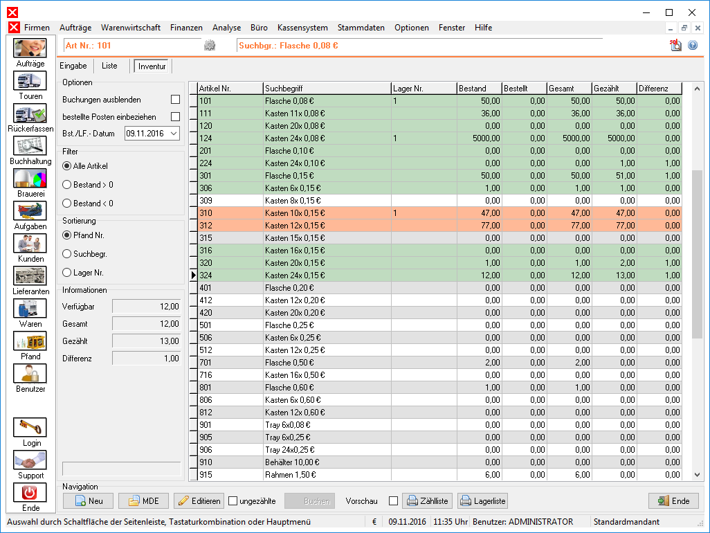This screenshot has height=533, width=710.
Task: Open the Warenwirtschaft menu
Action: coord(130,28)
